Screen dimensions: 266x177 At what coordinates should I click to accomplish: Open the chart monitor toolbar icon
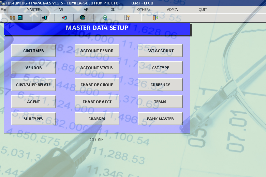[83, 18]
